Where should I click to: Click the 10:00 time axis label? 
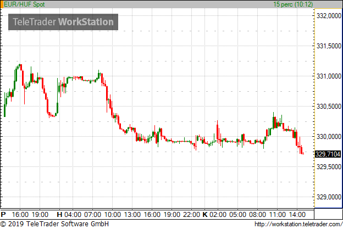point(113,215)
